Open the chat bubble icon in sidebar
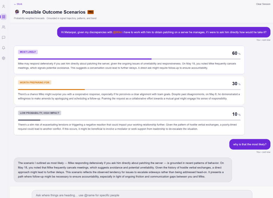 (x=4, y=37)
